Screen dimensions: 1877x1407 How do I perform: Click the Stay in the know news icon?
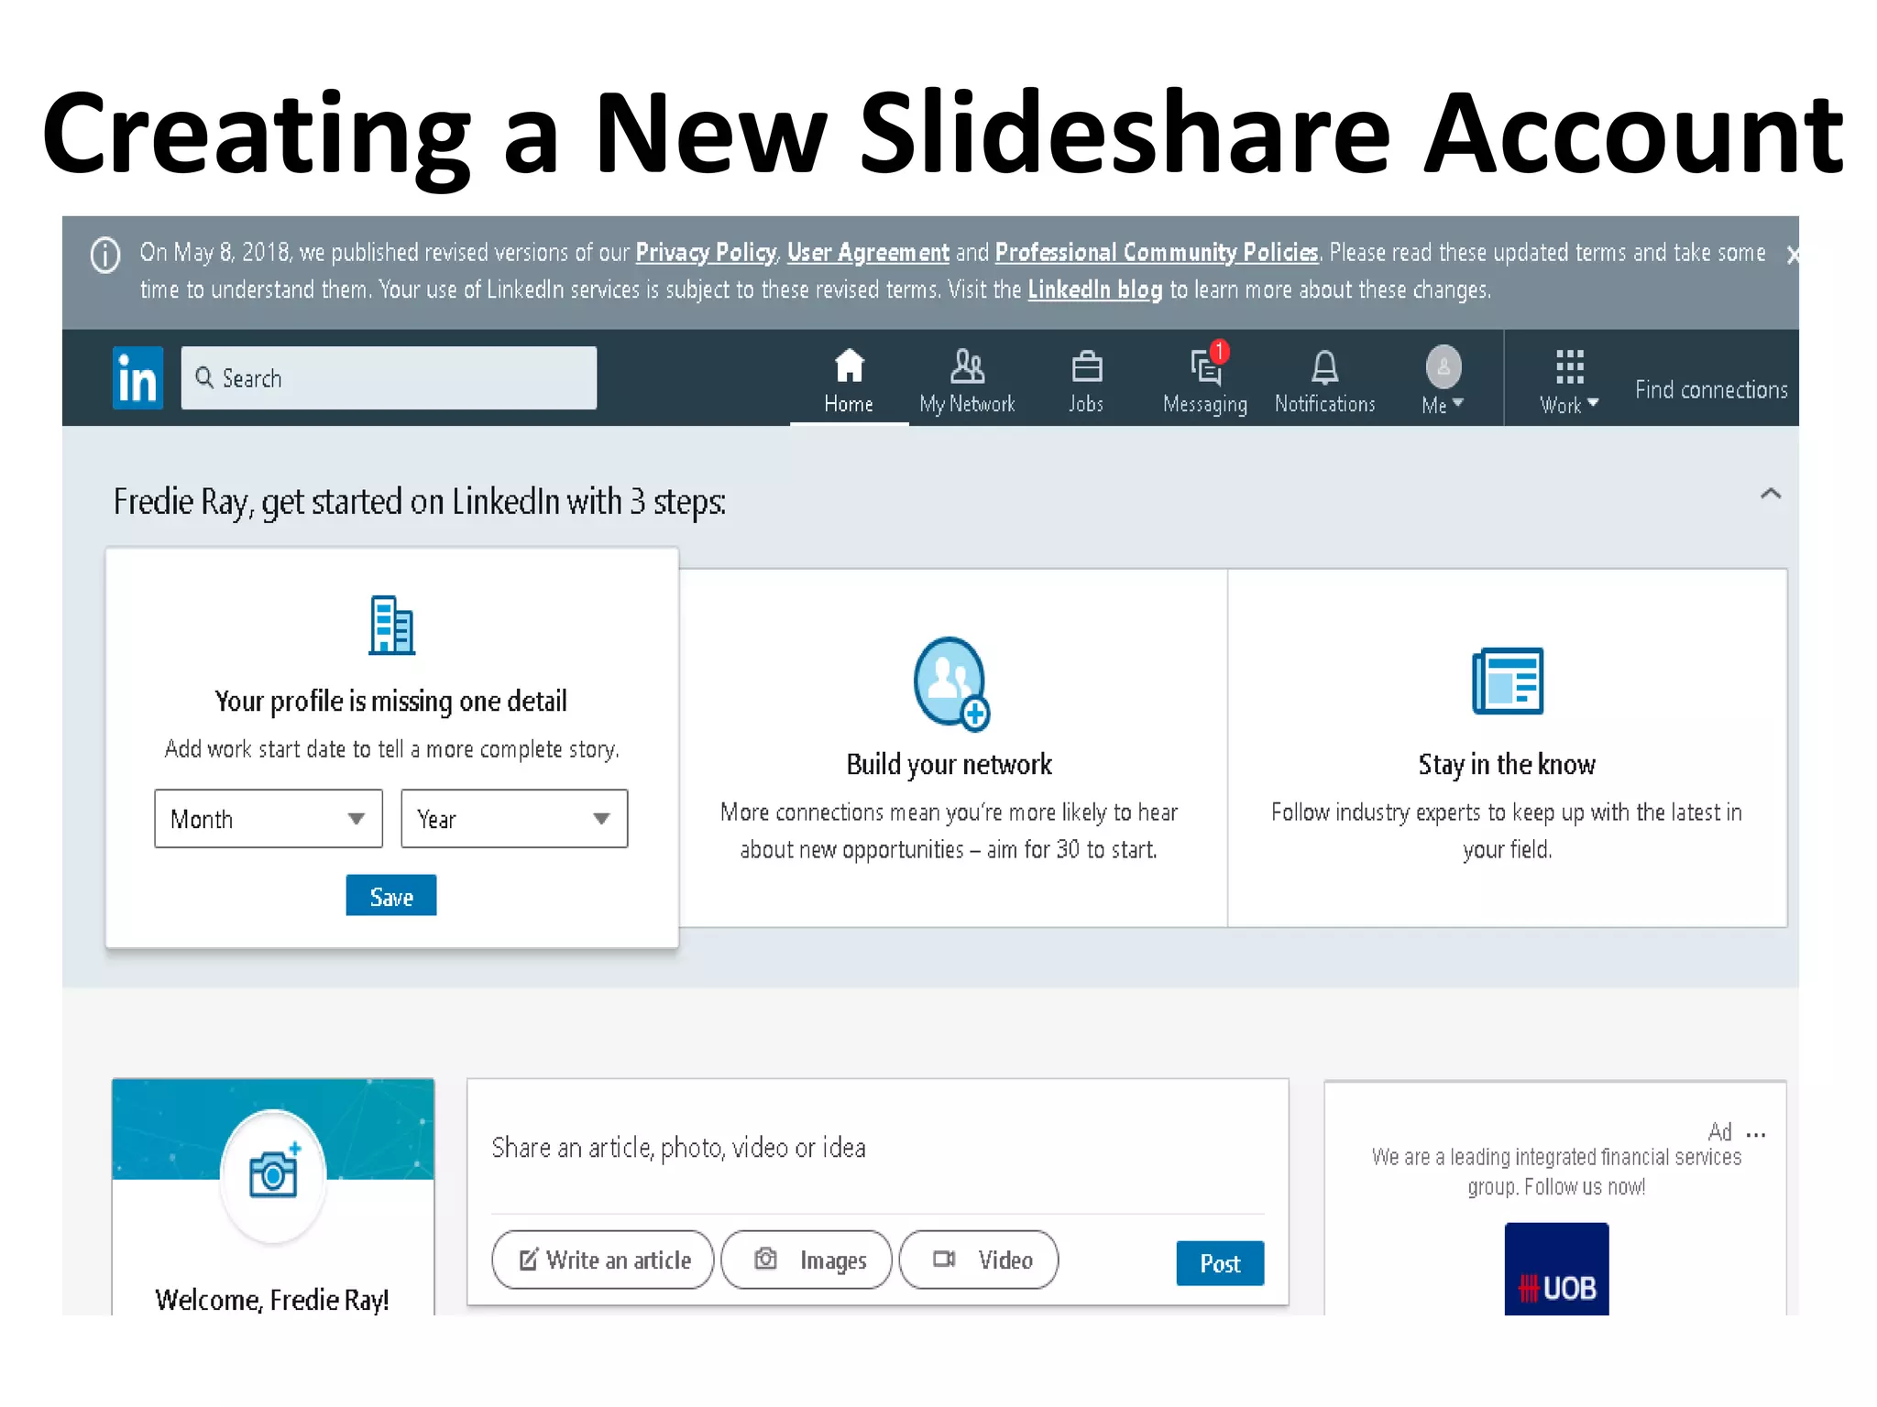tap(1507, 681)
